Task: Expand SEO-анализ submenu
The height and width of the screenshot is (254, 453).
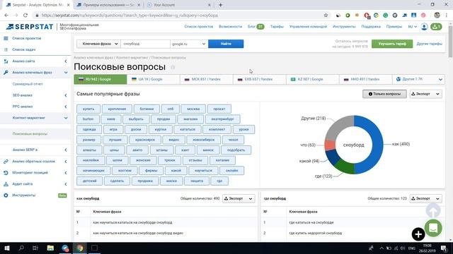Action: 66,95
